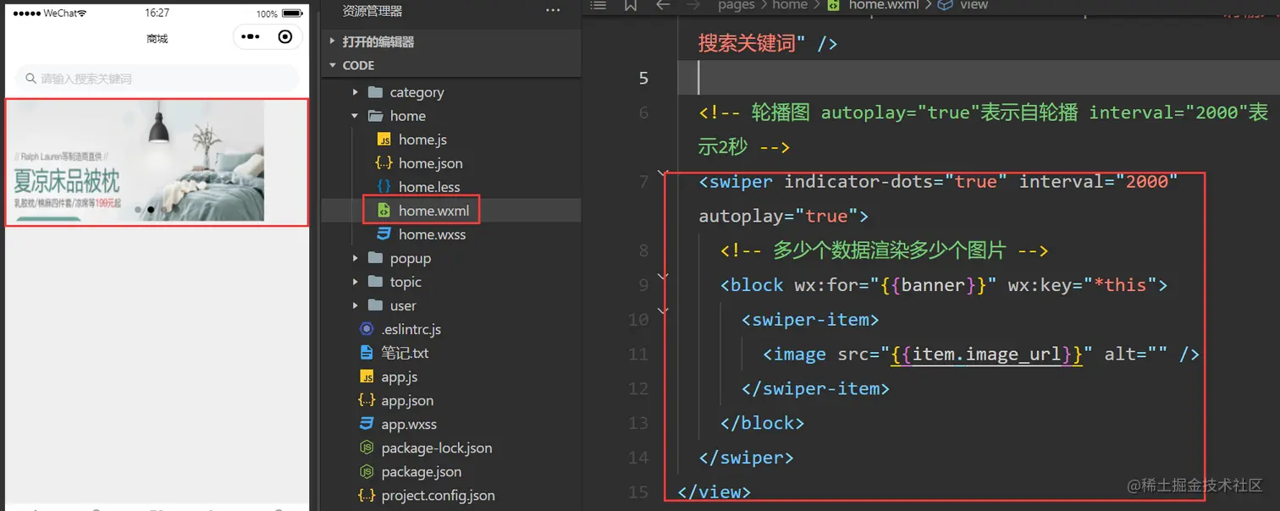Collapse the CODE section

tap(333, 65)
